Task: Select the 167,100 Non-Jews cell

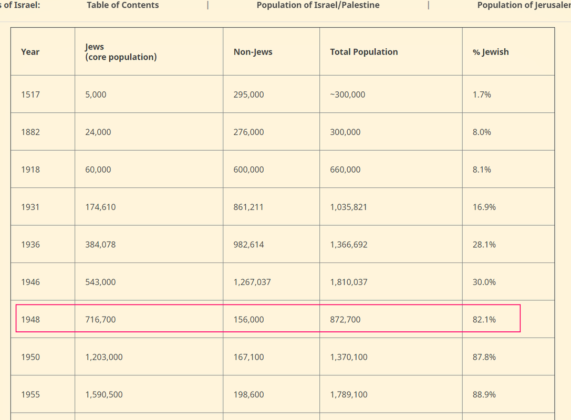Action: coord(271,356)
